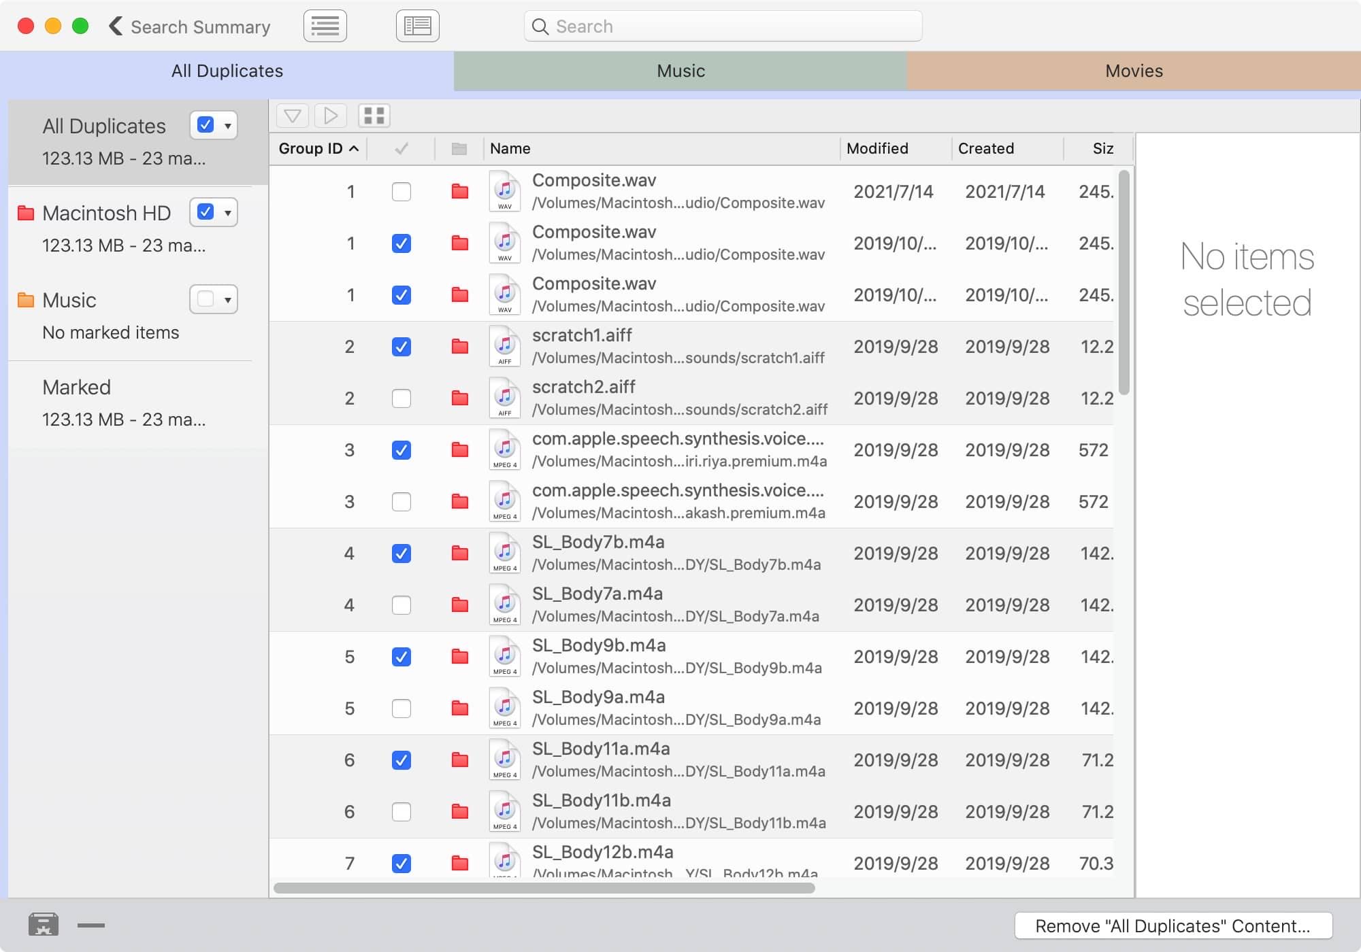Open the Macintosh HD marking dropdown

227,213
